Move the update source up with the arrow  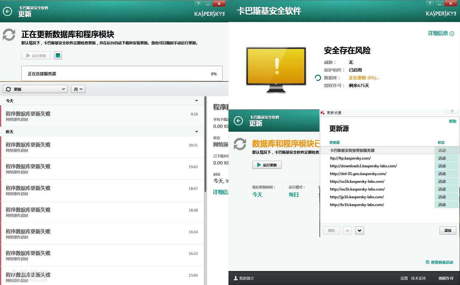tap(347, 230)
